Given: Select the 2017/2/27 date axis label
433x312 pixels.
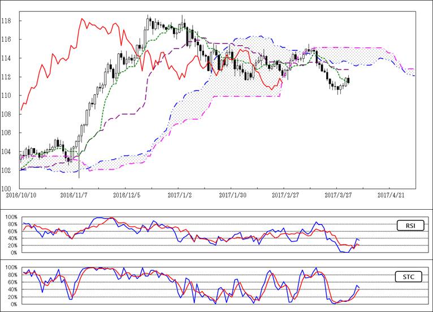Looking at the screenshot, I should click(284, 194).
